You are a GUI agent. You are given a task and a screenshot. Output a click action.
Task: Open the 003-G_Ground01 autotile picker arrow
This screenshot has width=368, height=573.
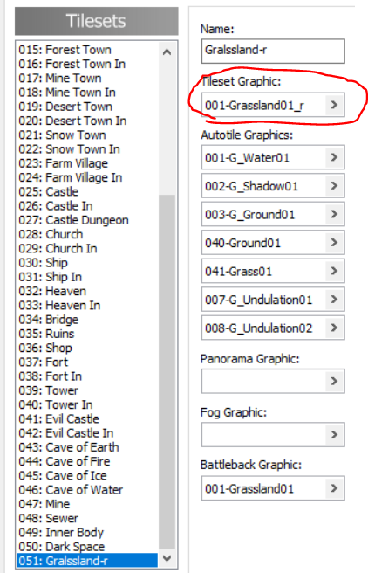click(334, 214)
